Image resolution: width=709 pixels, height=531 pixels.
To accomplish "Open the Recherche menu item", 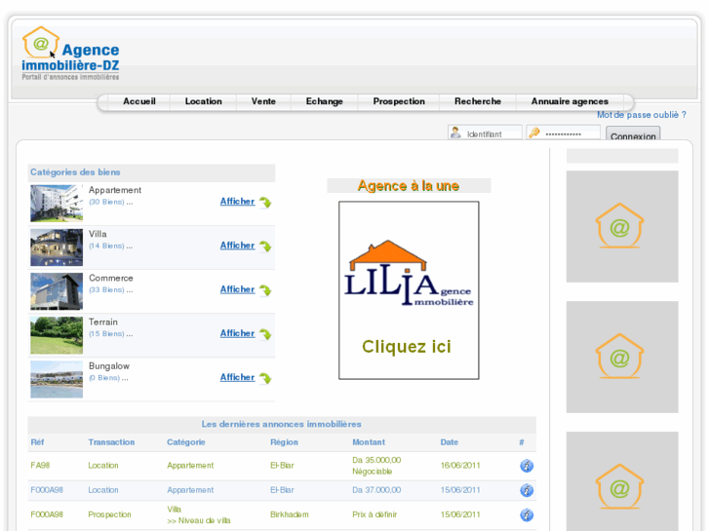I will [478, 101].
